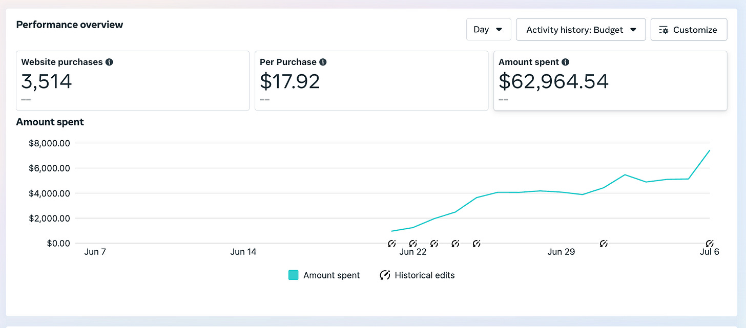Select the Per Purchase metric card

pos(371,80)
